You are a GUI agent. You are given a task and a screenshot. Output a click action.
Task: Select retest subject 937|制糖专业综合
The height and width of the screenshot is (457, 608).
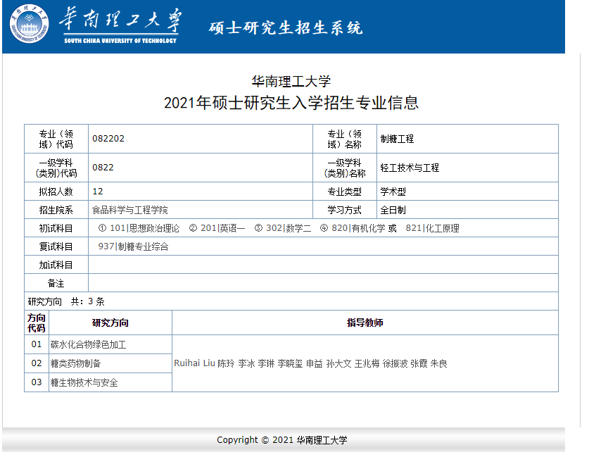[134, 246]
